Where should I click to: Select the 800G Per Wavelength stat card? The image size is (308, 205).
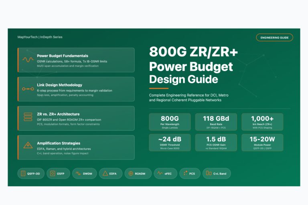(170, 122)
